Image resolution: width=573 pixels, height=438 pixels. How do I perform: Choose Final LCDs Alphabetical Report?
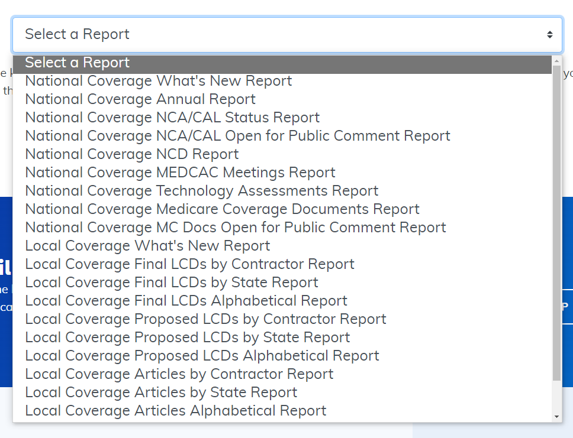click(x=186, y=301)
